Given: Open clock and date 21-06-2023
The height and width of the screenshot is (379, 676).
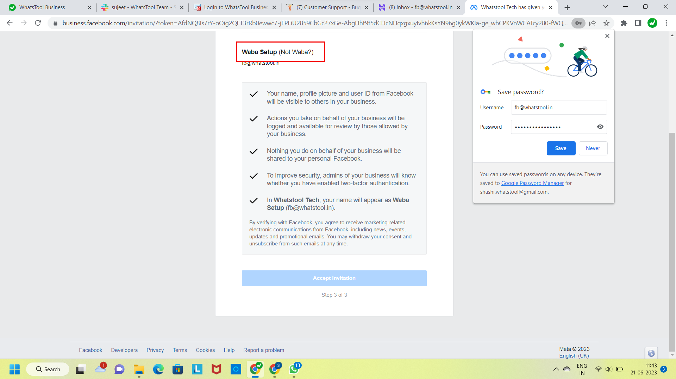Looking at the screenshot, I should click(x=644, y=369).
